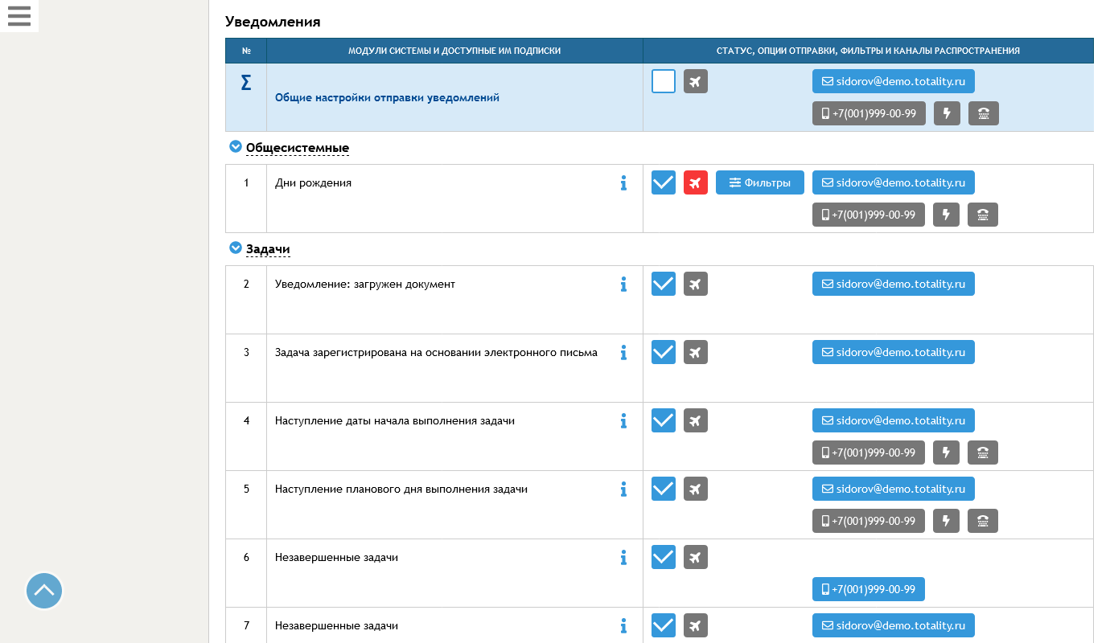Click the Уведомления page heading

point(273,22)
